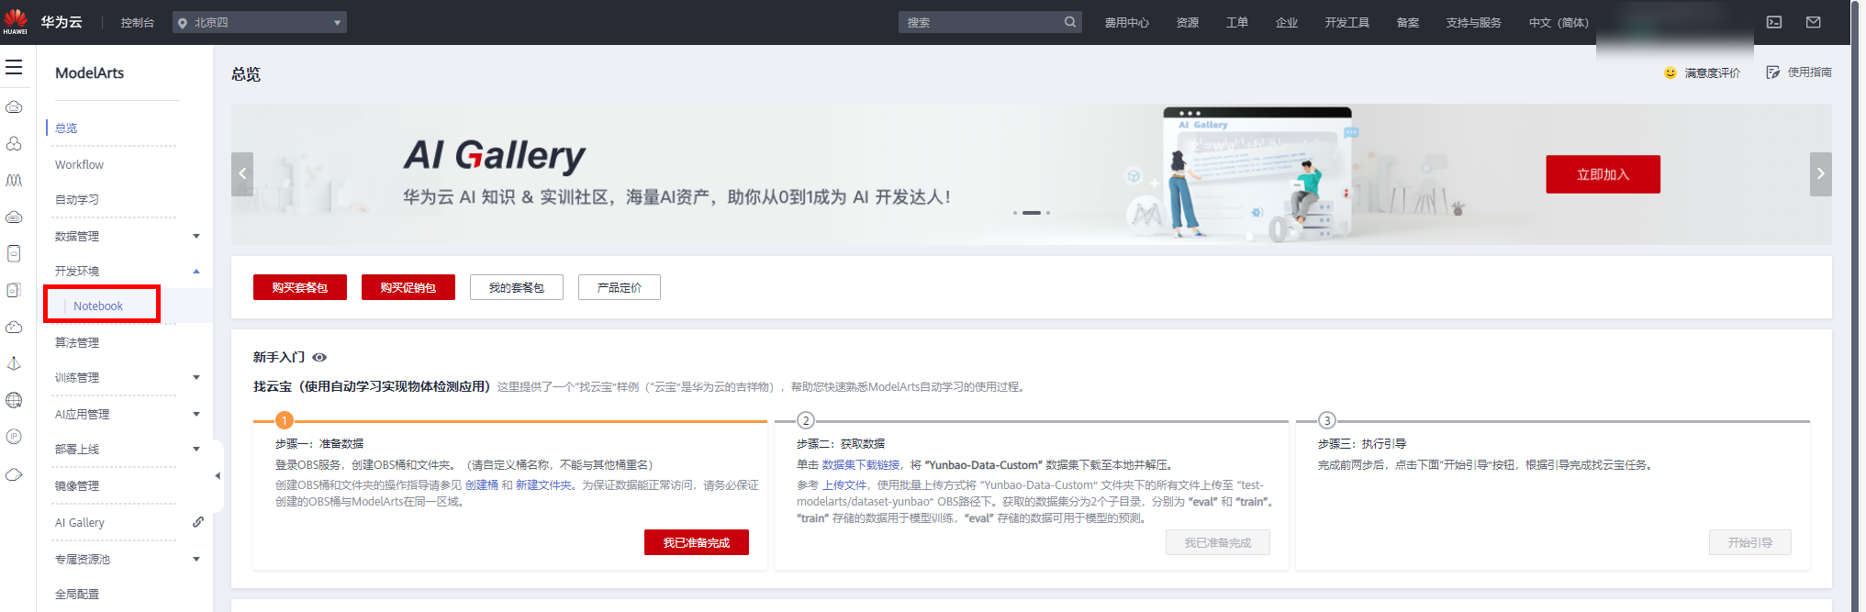Open the globe network service icon
Viewport: 1866px width, 612px height.
[x=14, y=401]
